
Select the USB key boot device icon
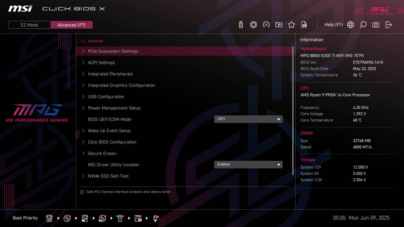pyautogui.click(x=120, y=218)
